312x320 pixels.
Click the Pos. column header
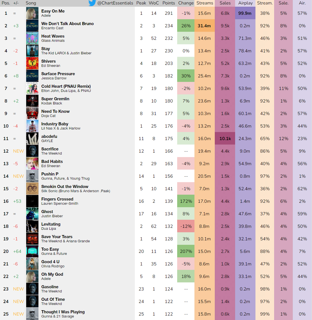pos(6,3)
